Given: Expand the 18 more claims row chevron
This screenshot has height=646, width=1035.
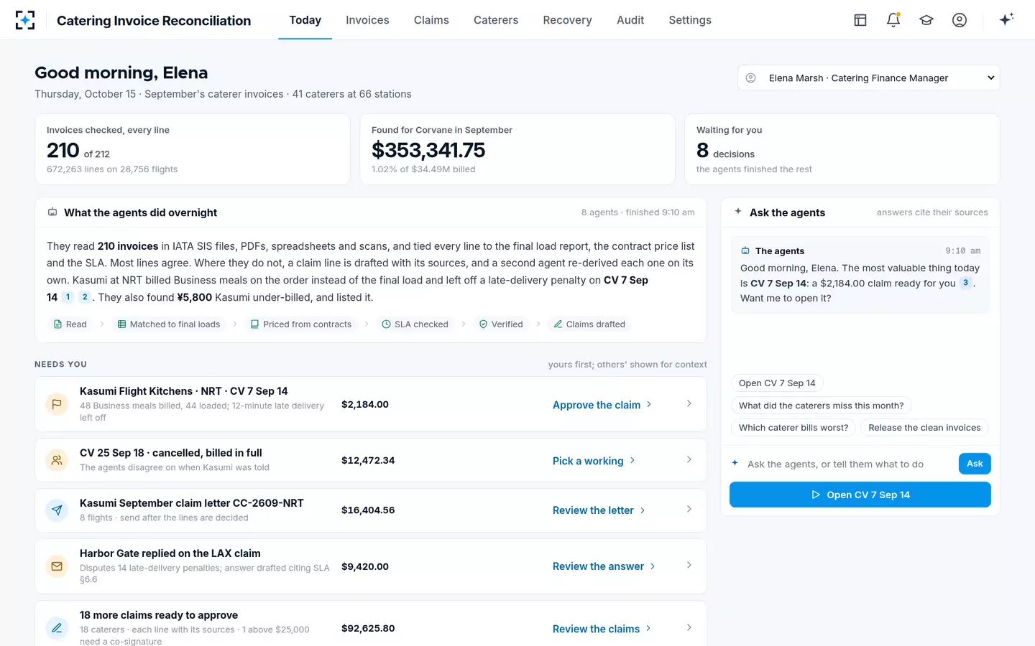Looking at the screenshot, I should 689,628.
